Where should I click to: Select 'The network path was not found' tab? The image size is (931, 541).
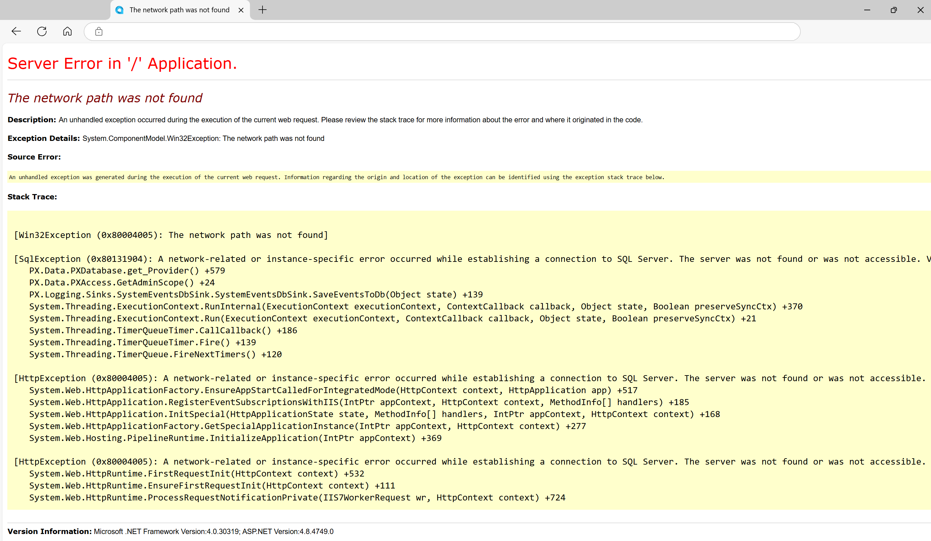[179, 10]
